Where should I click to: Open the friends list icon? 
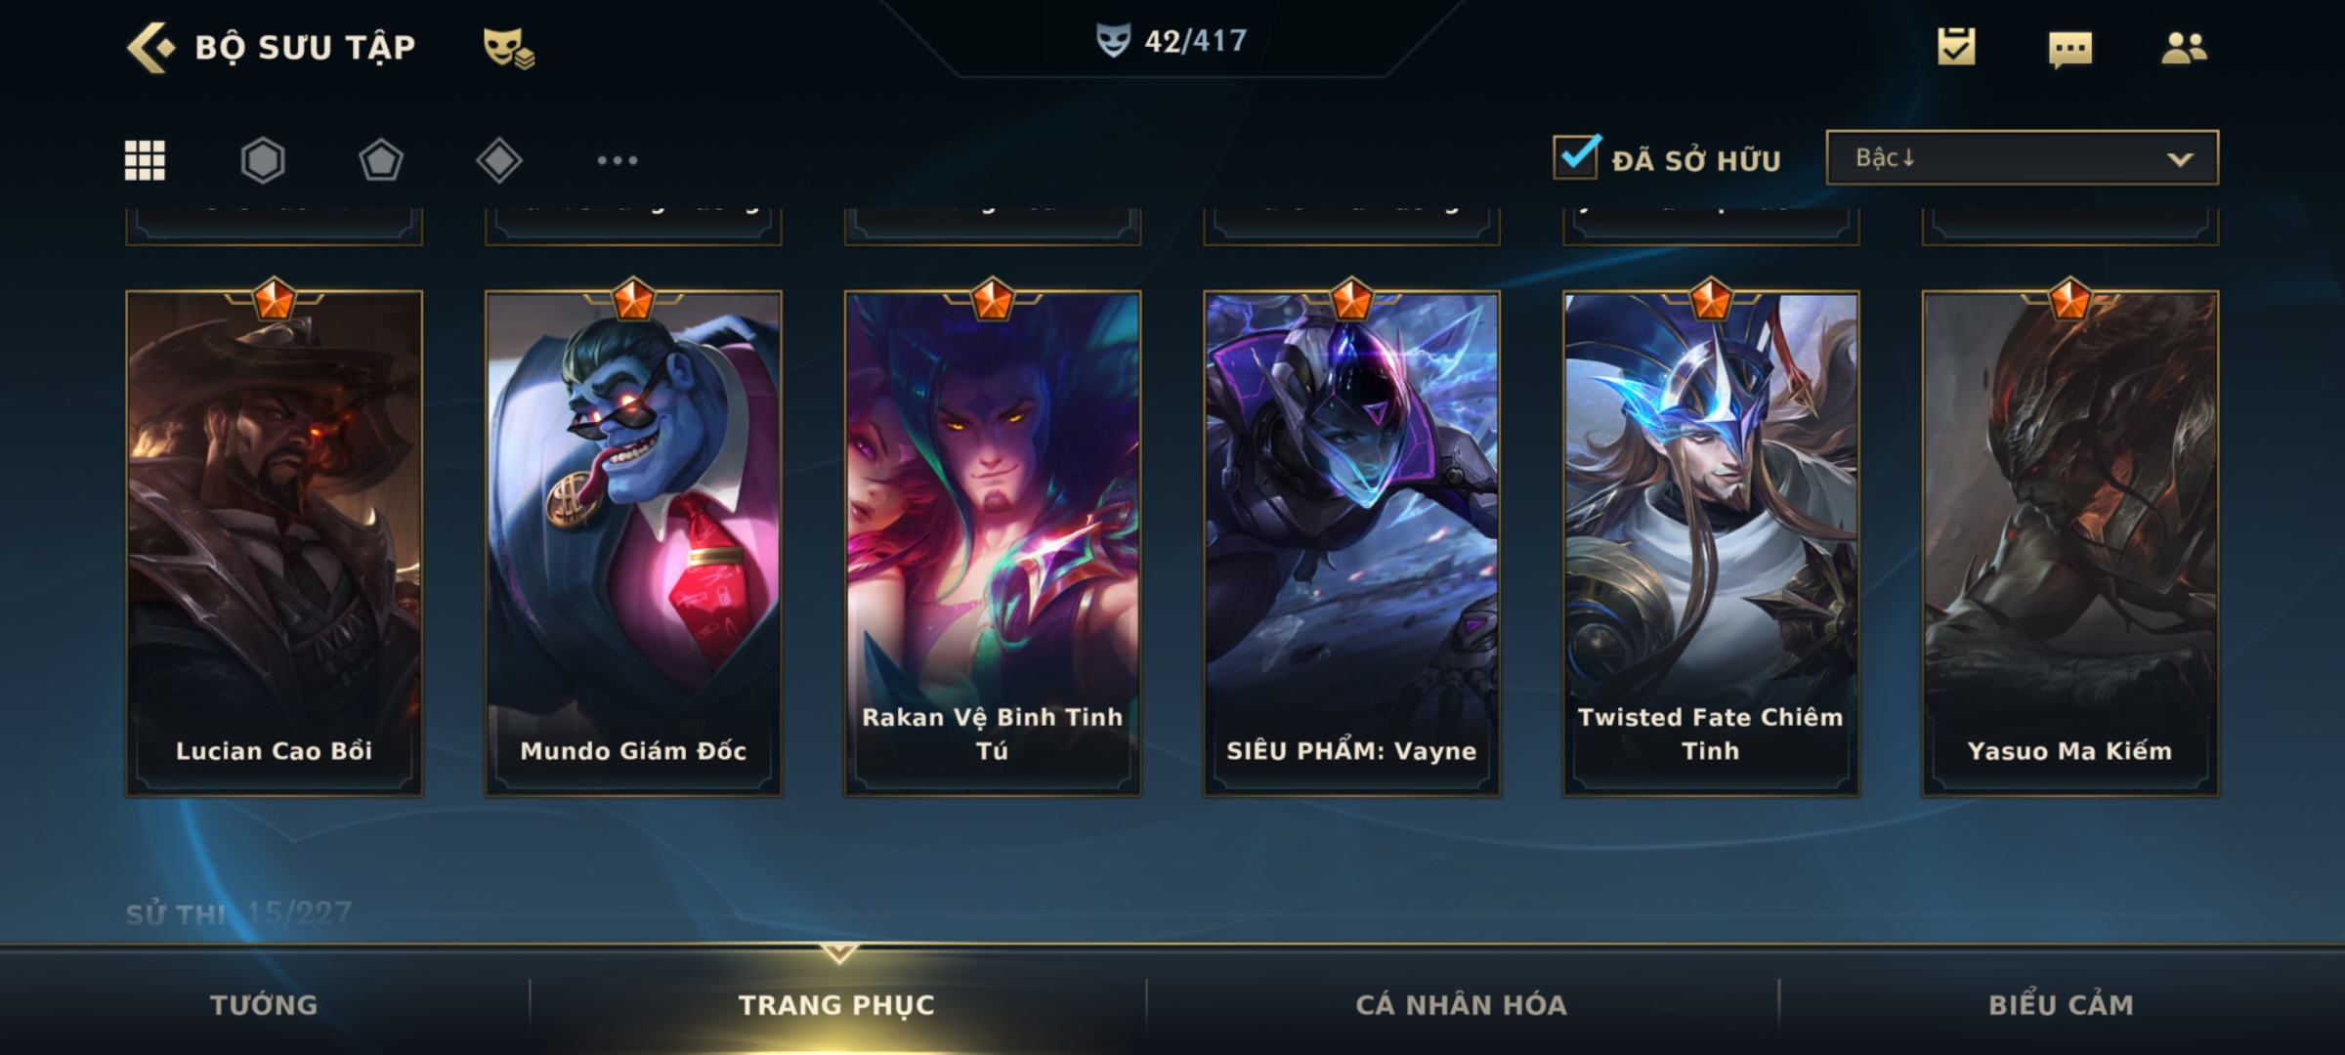click(2184, 48)
